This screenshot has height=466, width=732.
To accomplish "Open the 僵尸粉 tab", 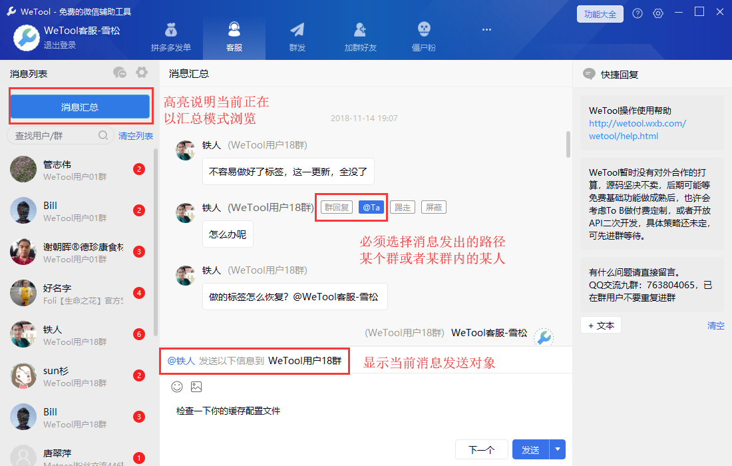I will 423,37.
